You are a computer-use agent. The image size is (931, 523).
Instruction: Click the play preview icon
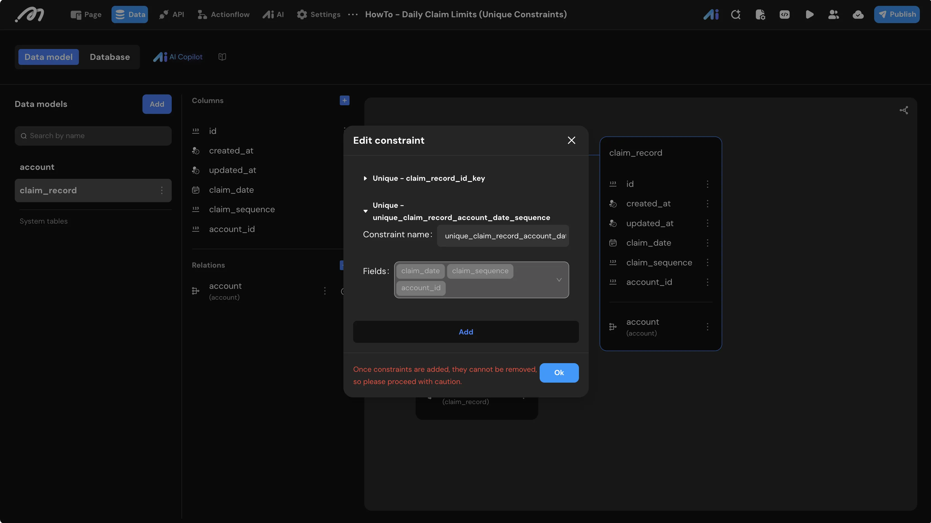point(809,14)
